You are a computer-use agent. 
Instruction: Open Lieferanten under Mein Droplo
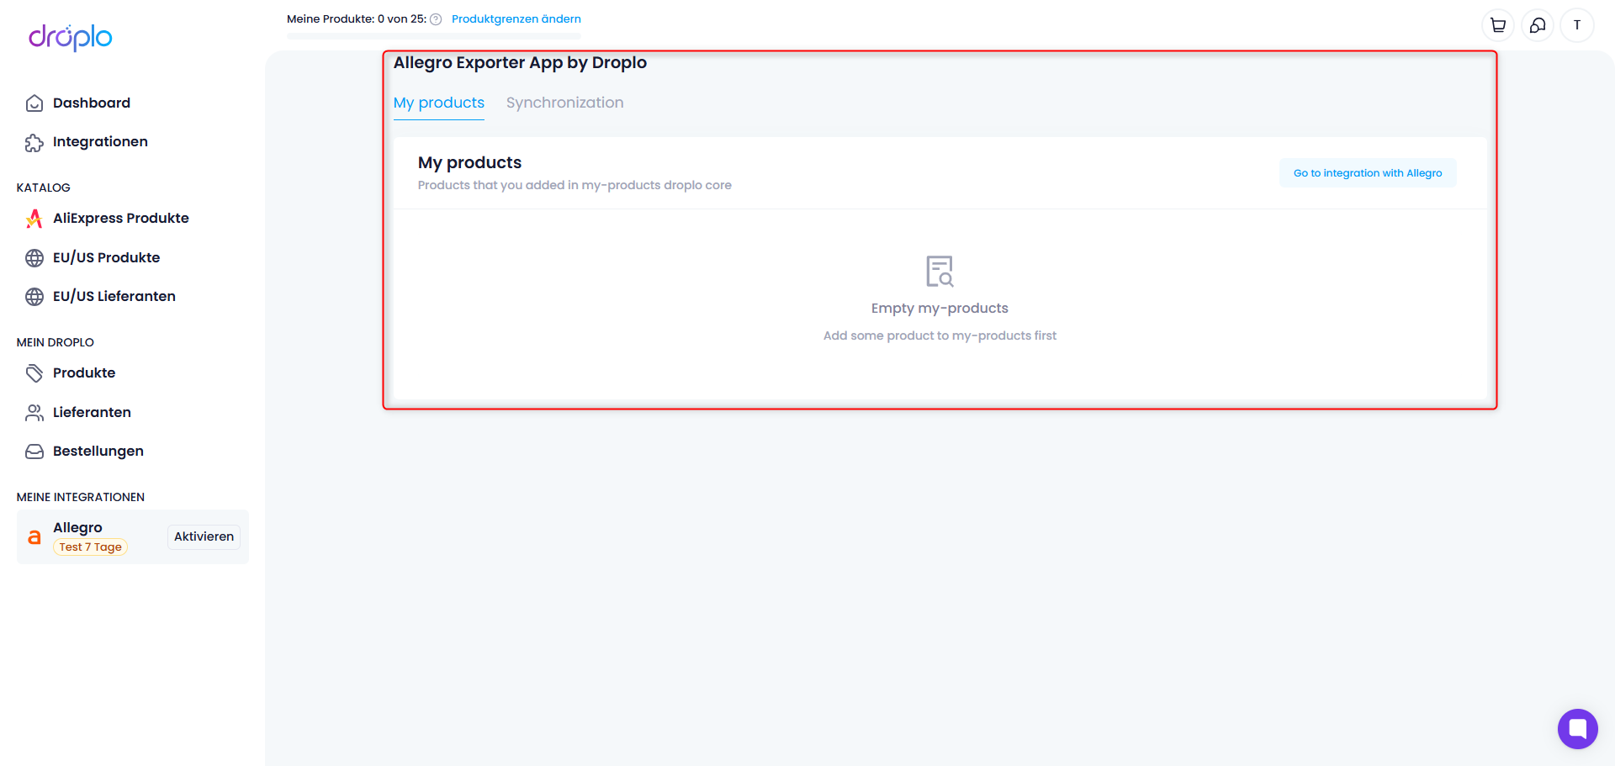[x=92, y=412]
